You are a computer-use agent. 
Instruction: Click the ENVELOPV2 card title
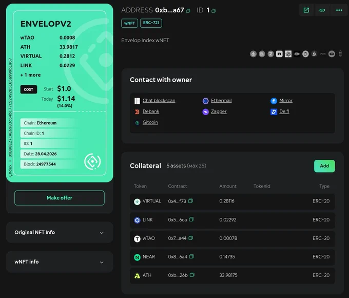coord(46,24)
